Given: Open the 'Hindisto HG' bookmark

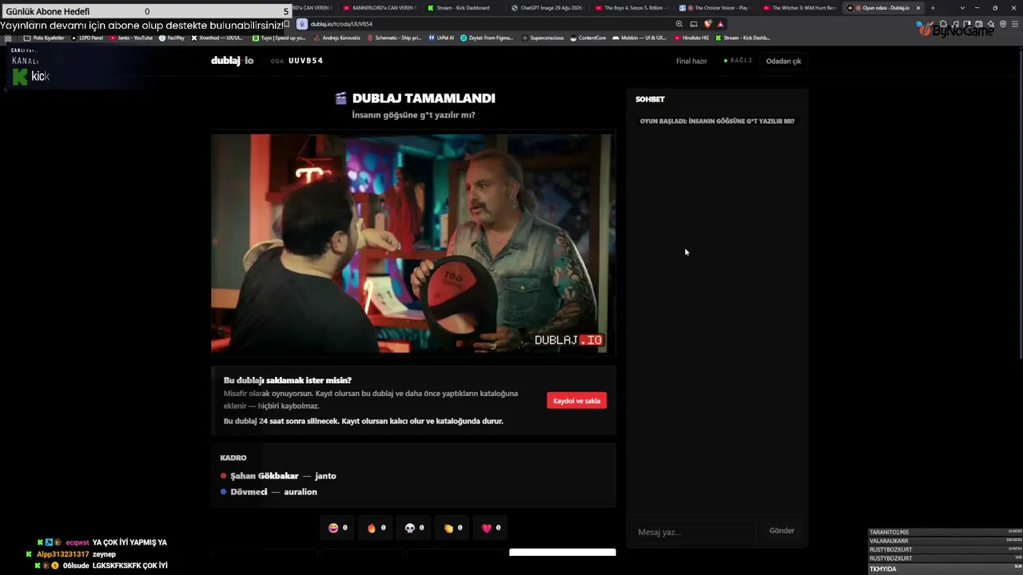Looking at the screenshot, I should [691, 38].
